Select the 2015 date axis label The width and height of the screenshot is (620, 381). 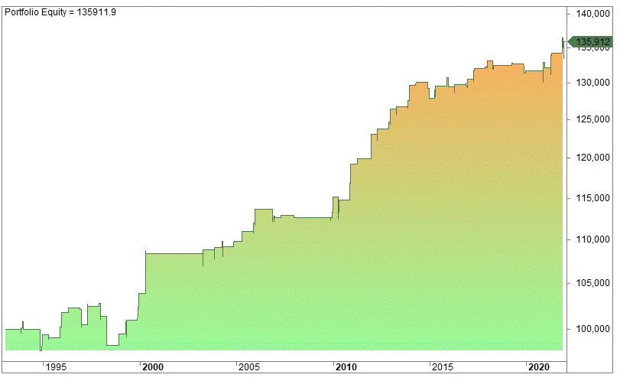coord(443,367)
